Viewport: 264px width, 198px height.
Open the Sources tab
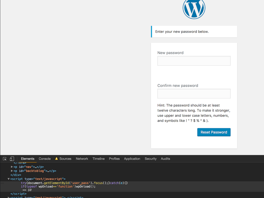tap(65, 159)
